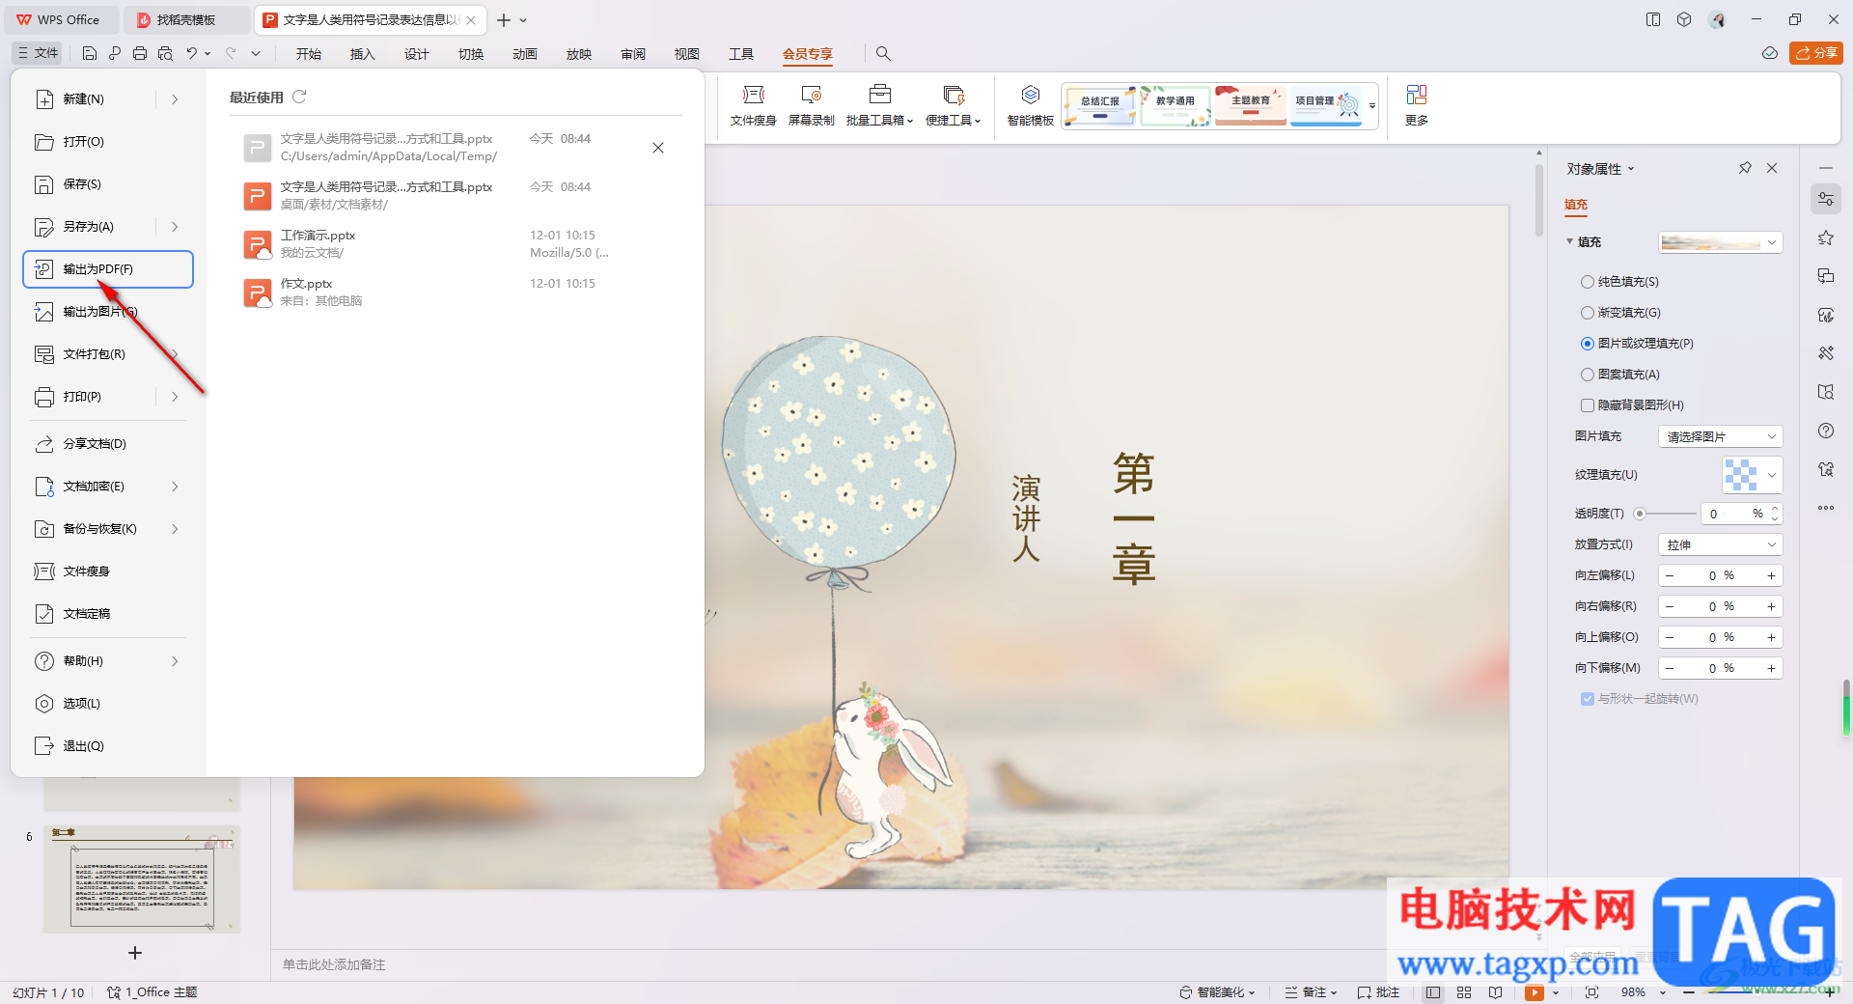The height and width of the screenshot is (1004, 1853).
Task: Toggle 备注 notes in status bar
Action: [x=1310, y=992]
